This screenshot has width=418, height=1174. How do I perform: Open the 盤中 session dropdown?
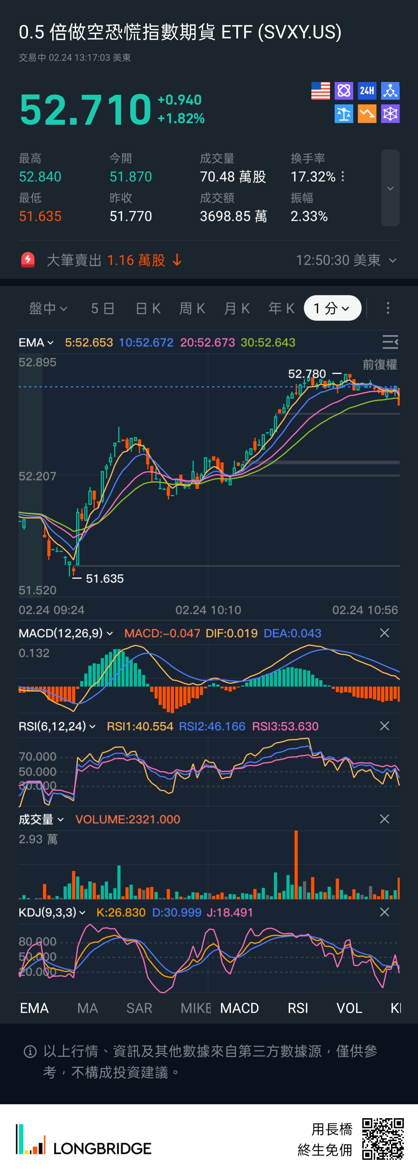[48, 308]
